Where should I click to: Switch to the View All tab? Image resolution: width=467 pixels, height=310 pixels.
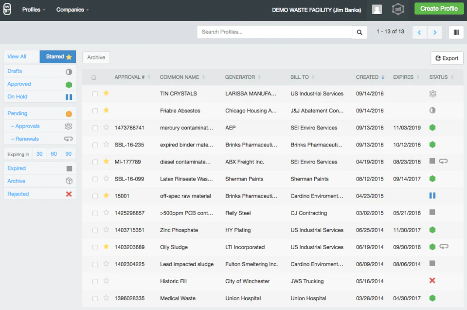(x=16, y=56)
